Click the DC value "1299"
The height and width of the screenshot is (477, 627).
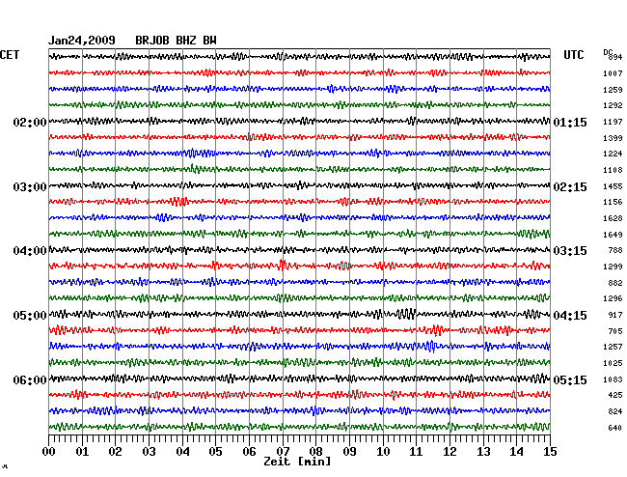pos(613,267)
